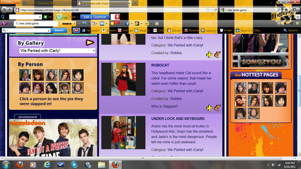Open the Who is Slapped? link

point(165,107)
